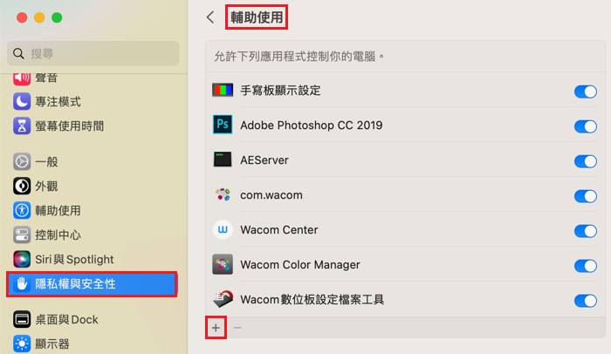Image resolution: width=611 pixels, height=354 pixels.
Task: Select the Wacom Color Manager row icon
Action: tap(223, 264)
